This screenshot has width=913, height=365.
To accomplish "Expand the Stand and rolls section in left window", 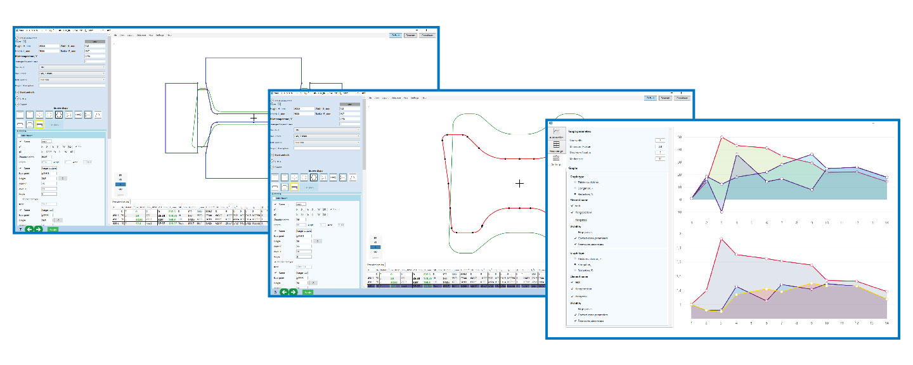I will pos(17,92).
